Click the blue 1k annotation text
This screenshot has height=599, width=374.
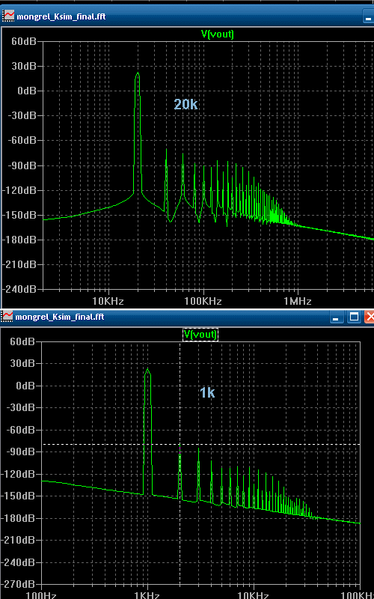click(207, 392)
